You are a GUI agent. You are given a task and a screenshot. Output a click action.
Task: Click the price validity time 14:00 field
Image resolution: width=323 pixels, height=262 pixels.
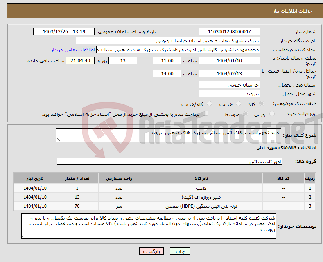tap(167, 73)
